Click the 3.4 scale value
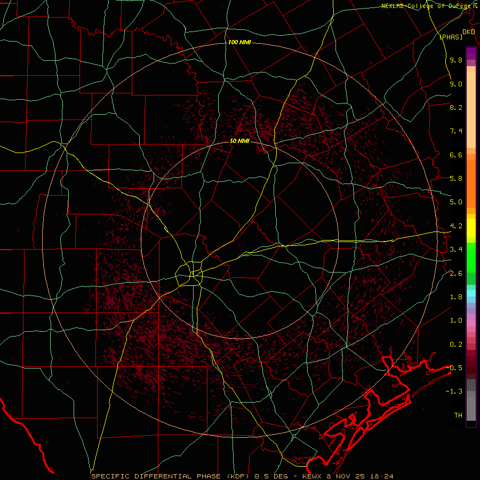The width and height of the screenshot is (480, 480). tap(456, 250)
